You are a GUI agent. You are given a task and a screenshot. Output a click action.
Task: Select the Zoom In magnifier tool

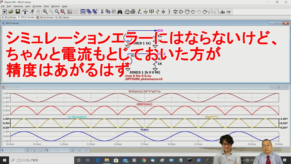point(45,12)
